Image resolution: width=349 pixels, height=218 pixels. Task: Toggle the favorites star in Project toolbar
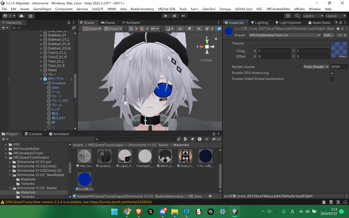(x=207, y=139)
